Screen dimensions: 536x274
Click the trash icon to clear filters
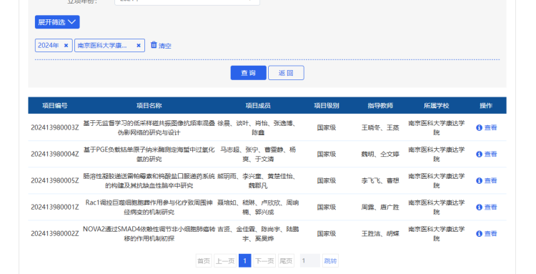coord(154,45)
